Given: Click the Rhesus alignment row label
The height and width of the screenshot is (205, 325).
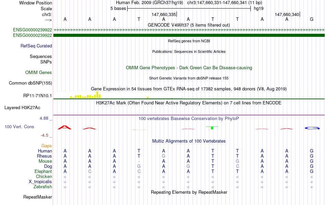Looking at the screenshot, I should (44, 156).
